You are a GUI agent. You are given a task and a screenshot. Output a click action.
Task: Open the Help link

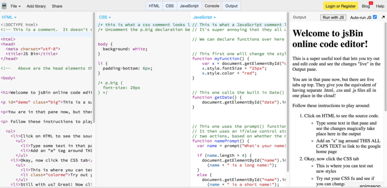[x=380, y=6]
